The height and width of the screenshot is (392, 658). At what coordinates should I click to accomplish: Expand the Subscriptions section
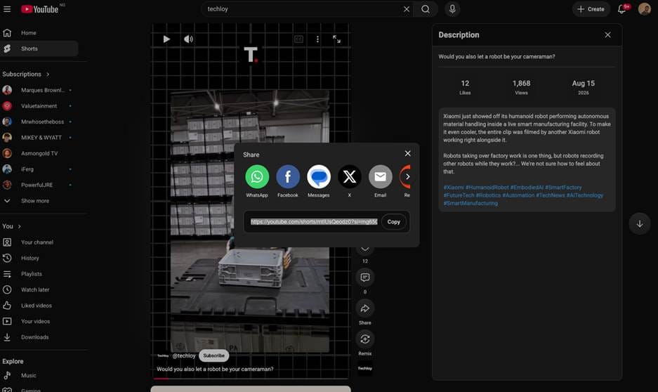(x=26, y=74)
